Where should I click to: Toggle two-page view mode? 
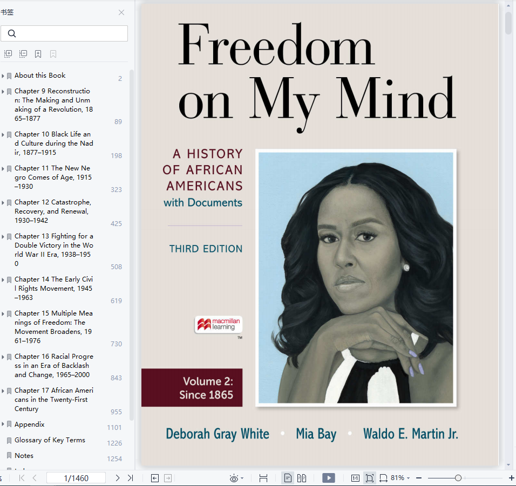[x=302, y=478]
